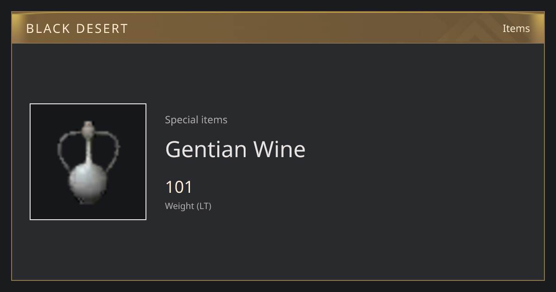Click the word Special in category label

pyautogui.click(x=180, y=120)
